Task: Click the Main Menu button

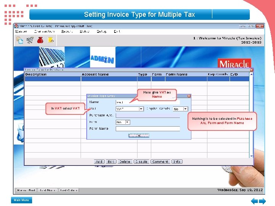Action: coord(21,200)
